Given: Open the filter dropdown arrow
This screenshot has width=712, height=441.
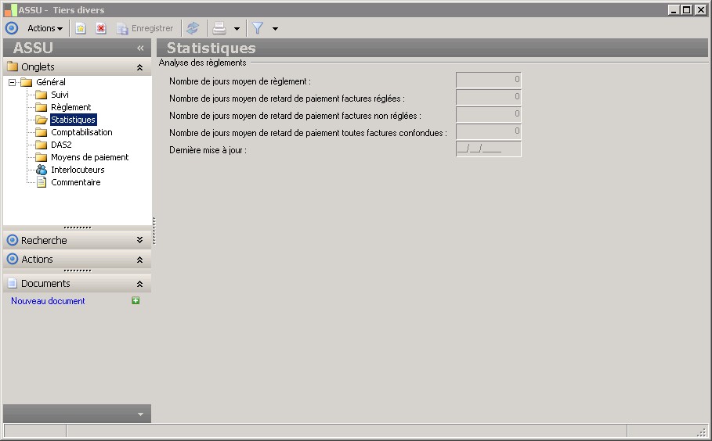Looking at the screenshot, I should coord(275,29).
